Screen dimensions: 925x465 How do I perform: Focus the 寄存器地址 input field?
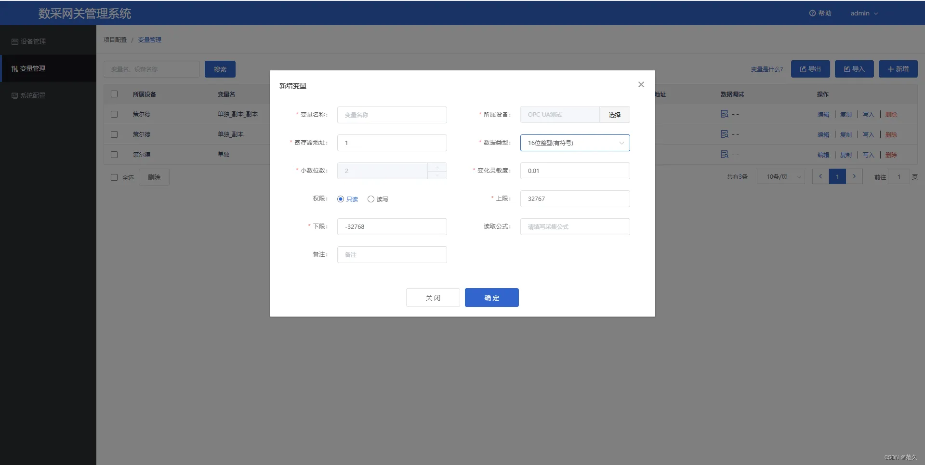(x=392, y=143)
